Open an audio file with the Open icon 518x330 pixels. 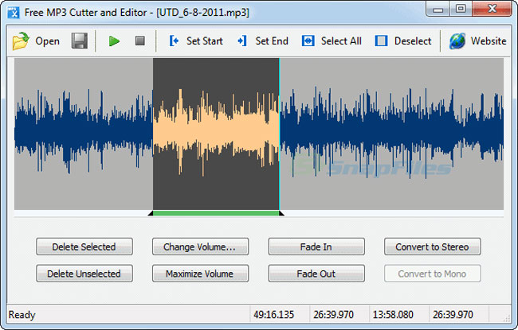click(21, 41)
